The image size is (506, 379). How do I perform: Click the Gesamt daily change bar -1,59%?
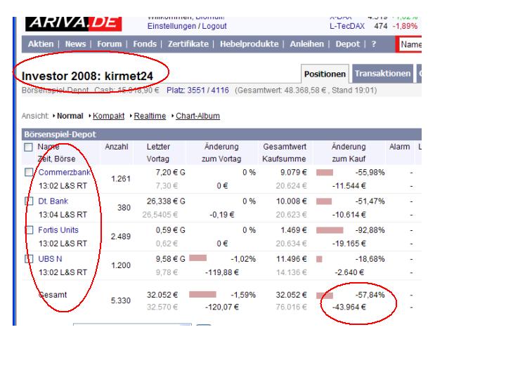[202, 294]
